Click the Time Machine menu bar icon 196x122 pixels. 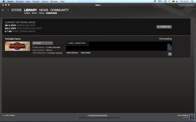pyautogui.click(x=165, y=1)
